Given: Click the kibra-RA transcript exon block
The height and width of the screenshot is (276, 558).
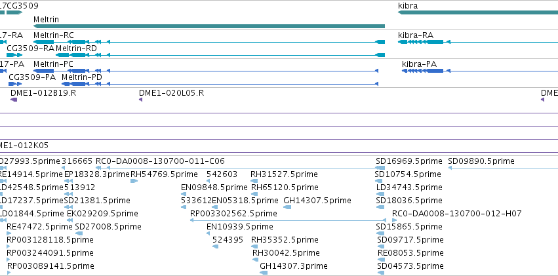Looking at the screenshot, I should pos(435,42).
